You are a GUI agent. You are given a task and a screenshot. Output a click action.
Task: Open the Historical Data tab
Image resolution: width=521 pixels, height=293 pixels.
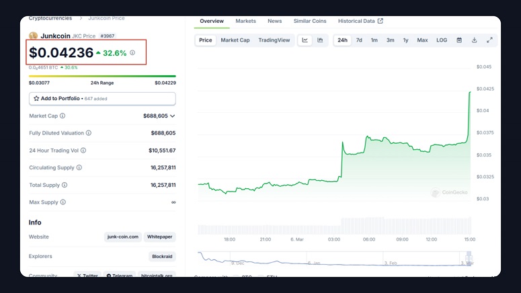(360, 22)
